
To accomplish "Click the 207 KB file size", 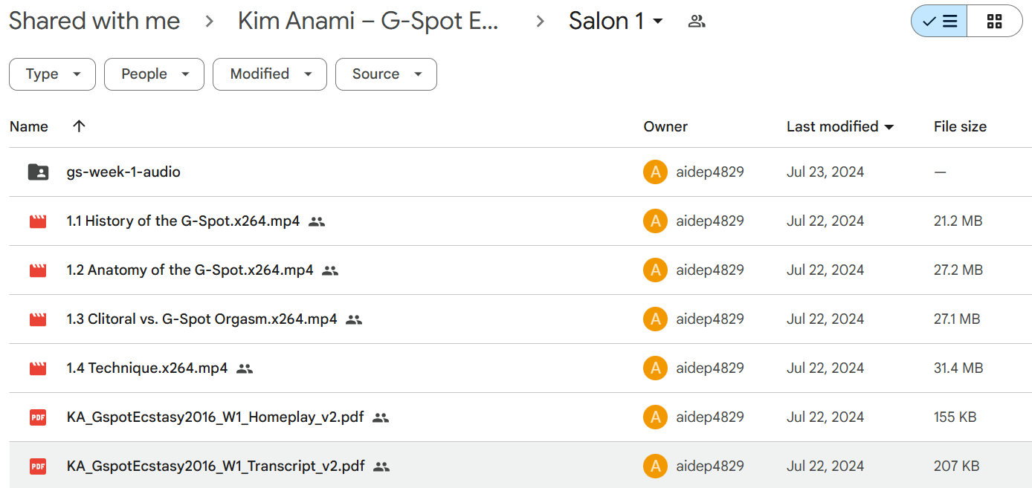I will 956,466.
